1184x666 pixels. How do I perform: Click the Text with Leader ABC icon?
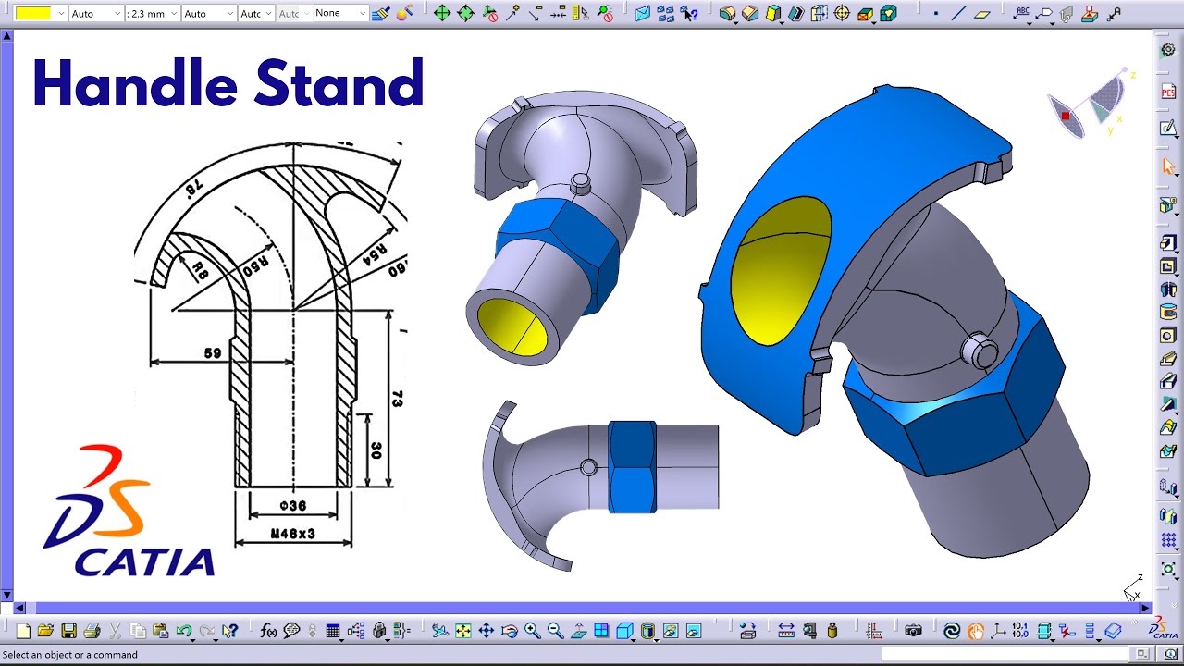pyautogui.click(x=1021, y=13)
